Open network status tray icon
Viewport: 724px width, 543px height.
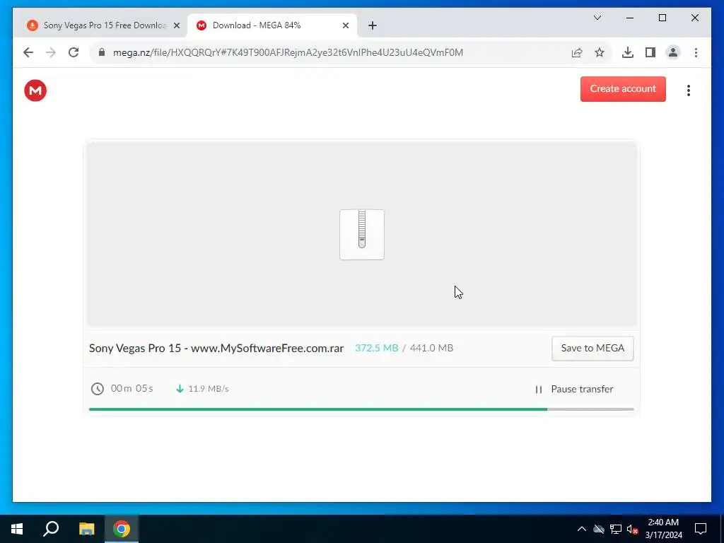pos(616,529)
